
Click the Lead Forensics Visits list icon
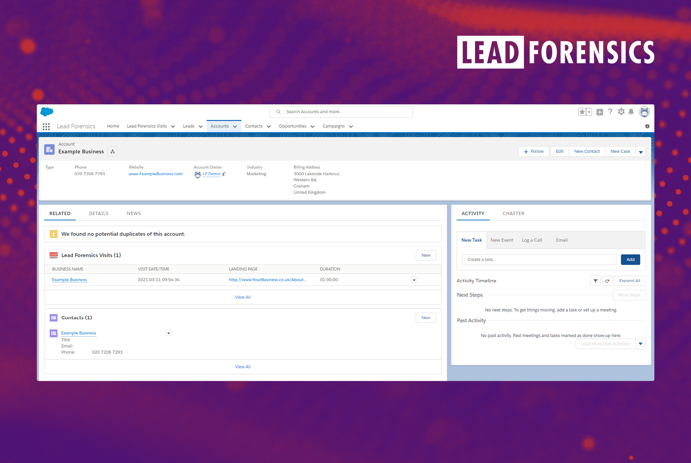tap(54, 255)
